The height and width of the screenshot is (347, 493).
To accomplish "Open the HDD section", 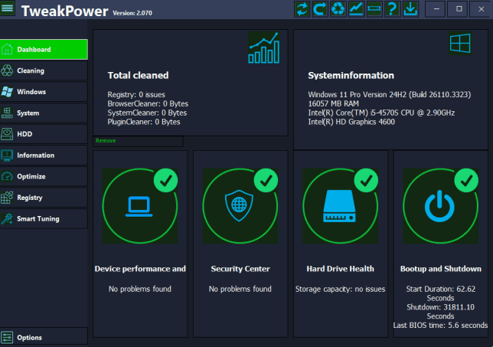I will tap(44, 134).
